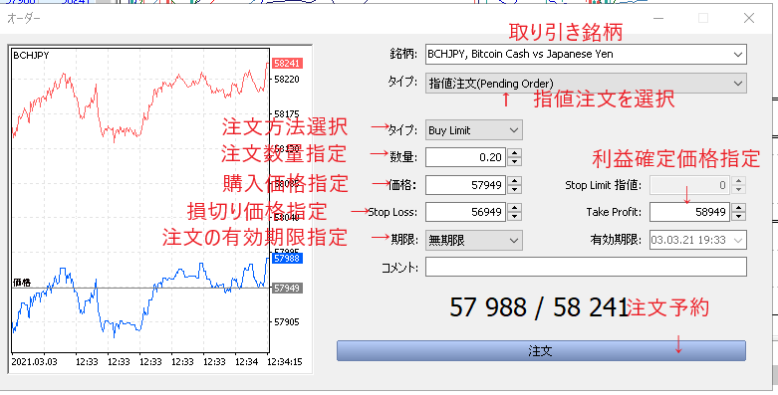Screen dimensions: 778x395
Task: Click the Take Profit field showing 58949
Action: click(x=690, y=213)
